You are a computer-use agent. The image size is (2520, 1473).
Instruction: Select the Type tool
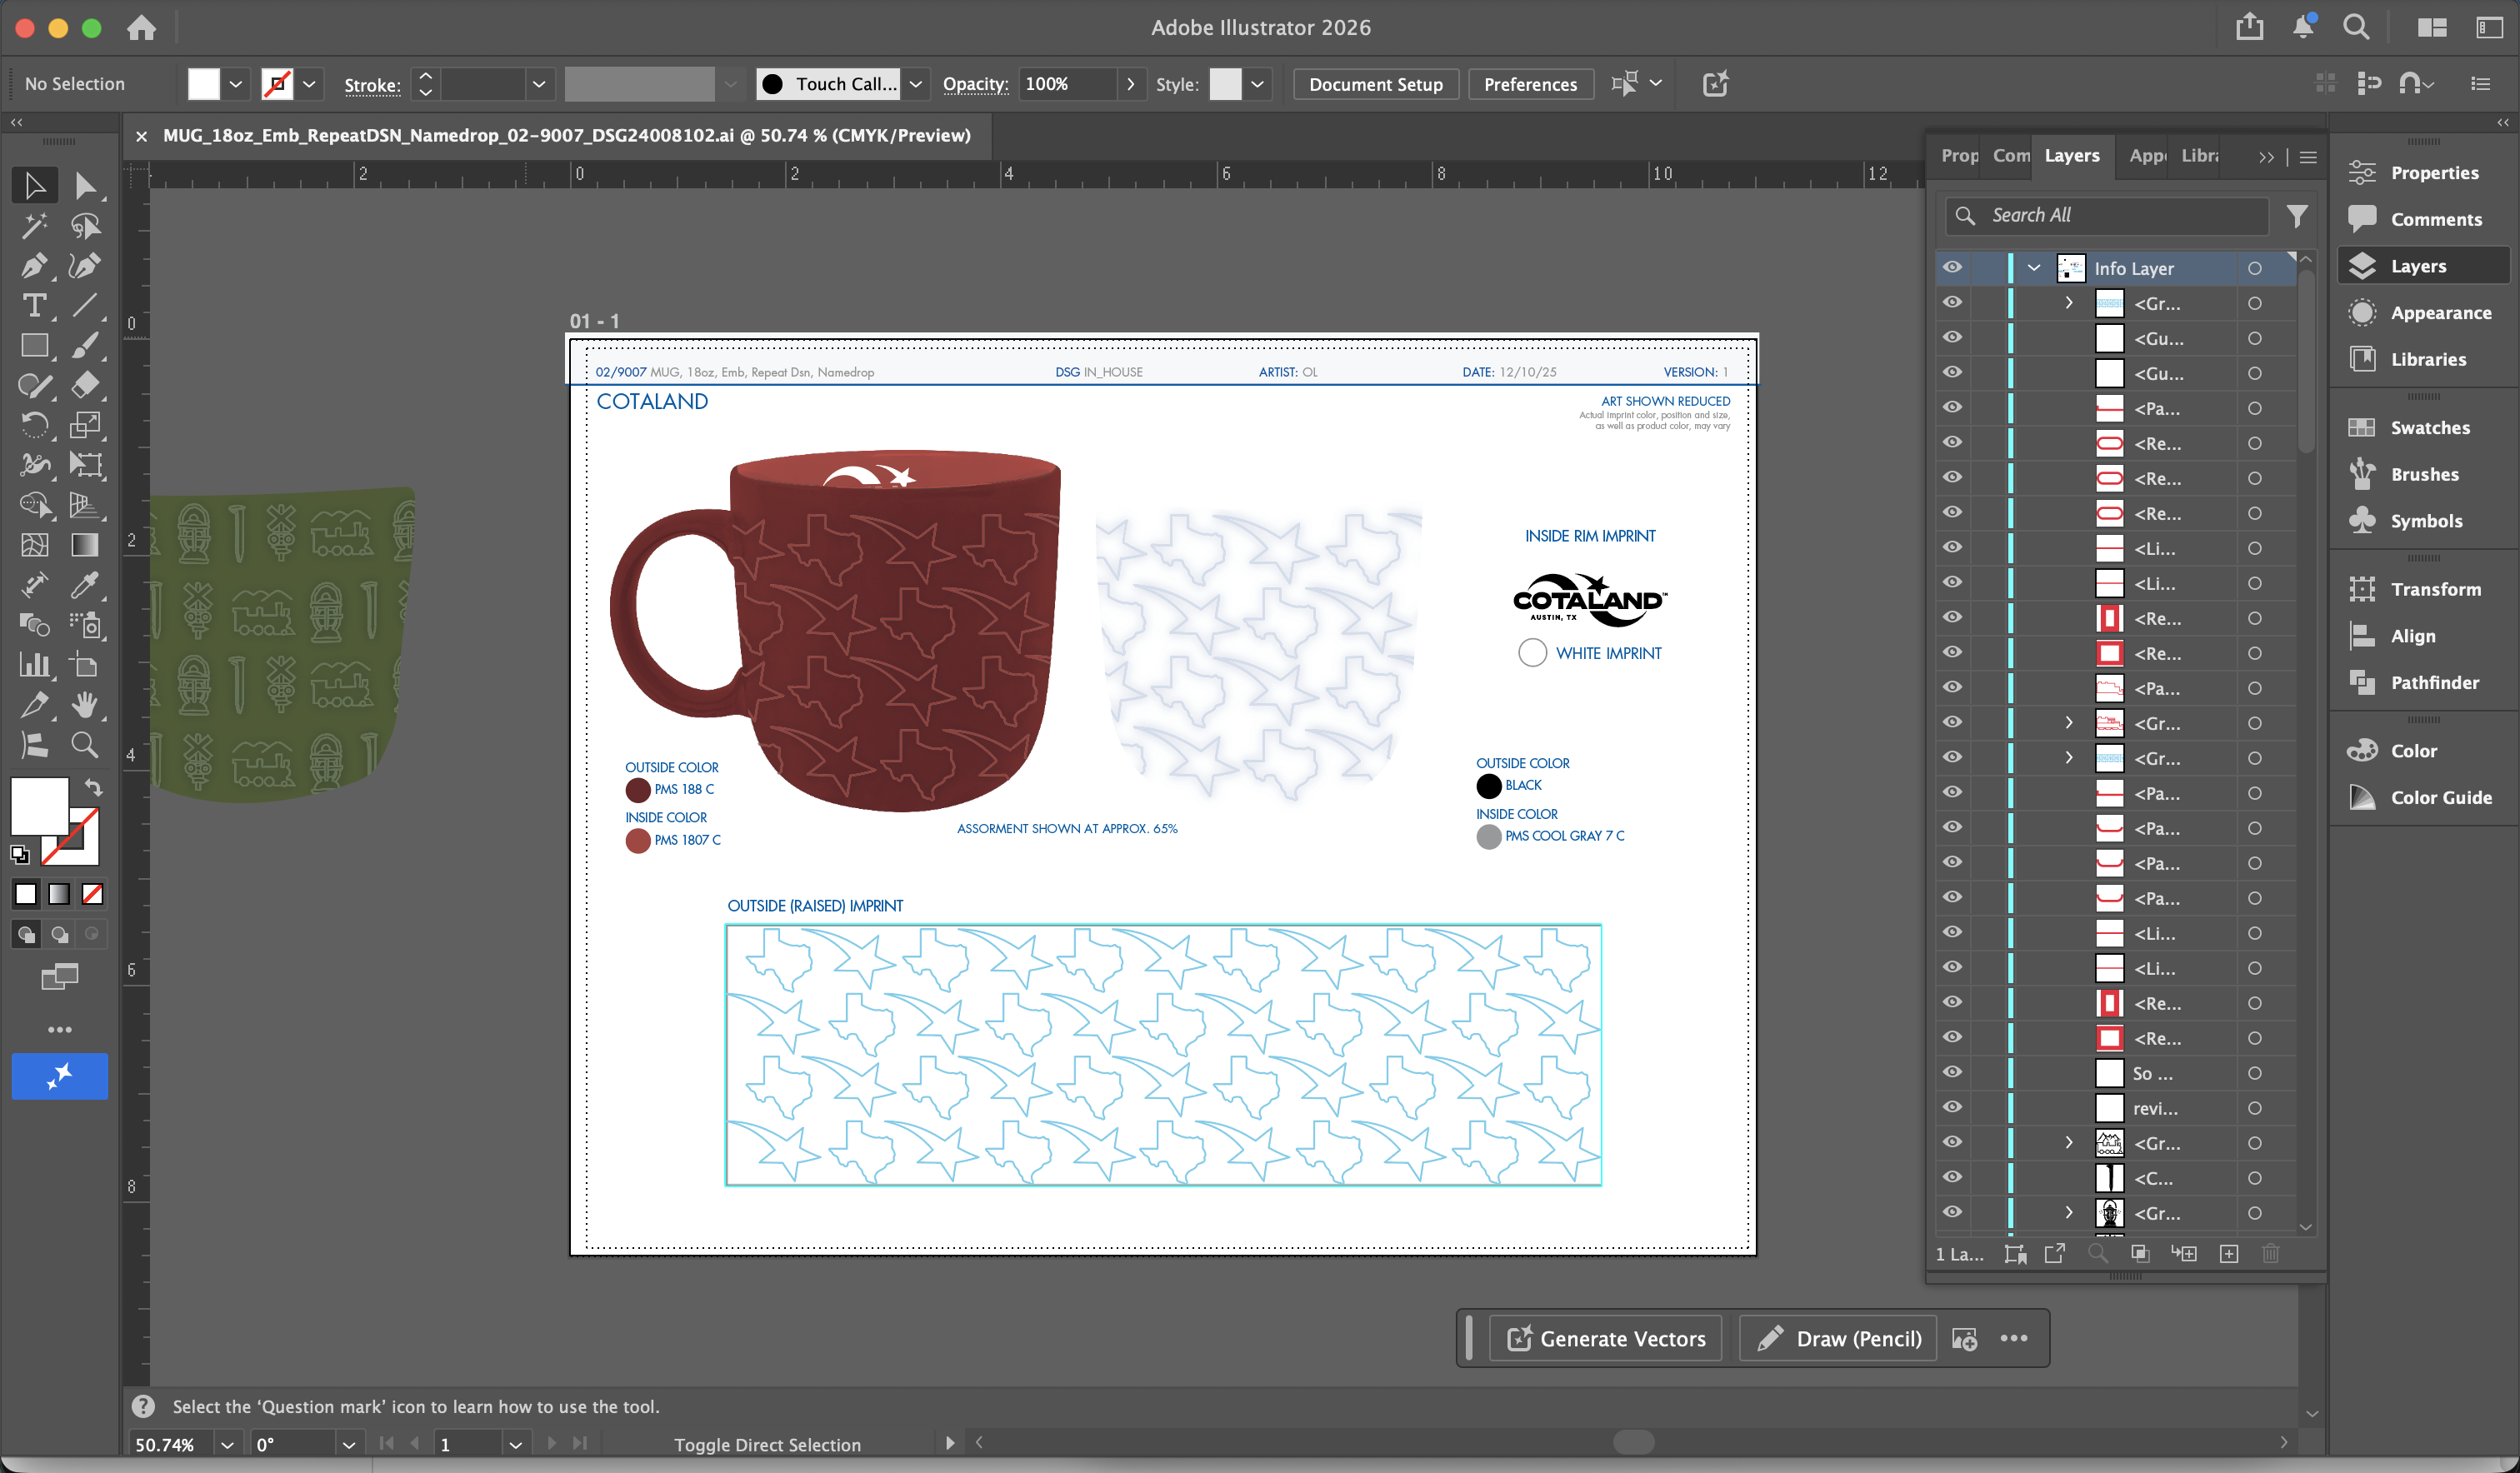tap(34, 305)
